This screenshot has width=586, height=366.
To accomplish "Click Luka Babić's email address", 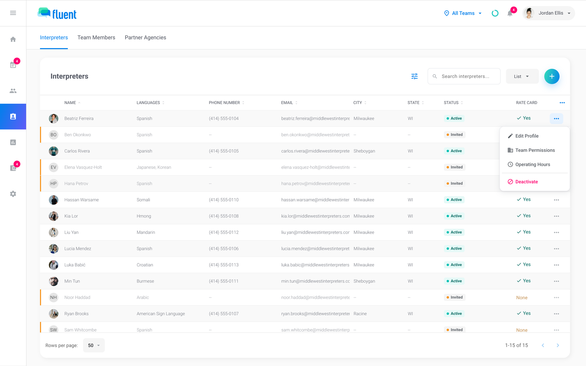I will pyautogui.click(x=315, y=265).
